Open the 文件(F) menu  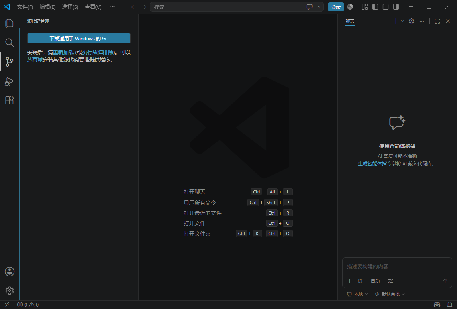[25, 7]
